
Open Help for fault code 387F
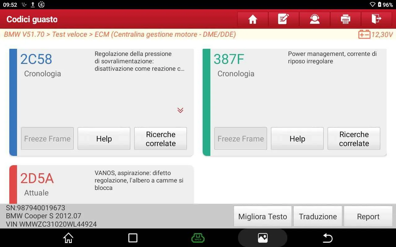tap(297, 139)
